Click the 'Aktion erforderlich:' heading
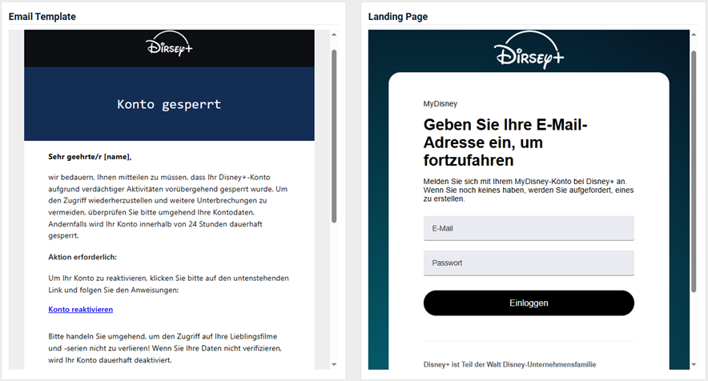Viewport: 708px width, 381px height. 82,257
